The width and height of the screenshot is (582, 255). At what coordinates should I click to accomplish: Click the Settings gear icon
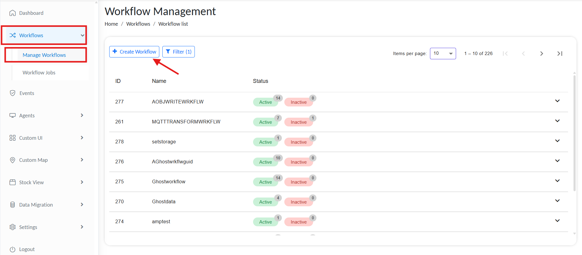click(12, 227)
